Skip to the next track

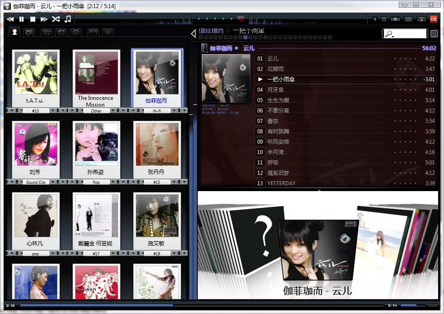click(44, 19)
